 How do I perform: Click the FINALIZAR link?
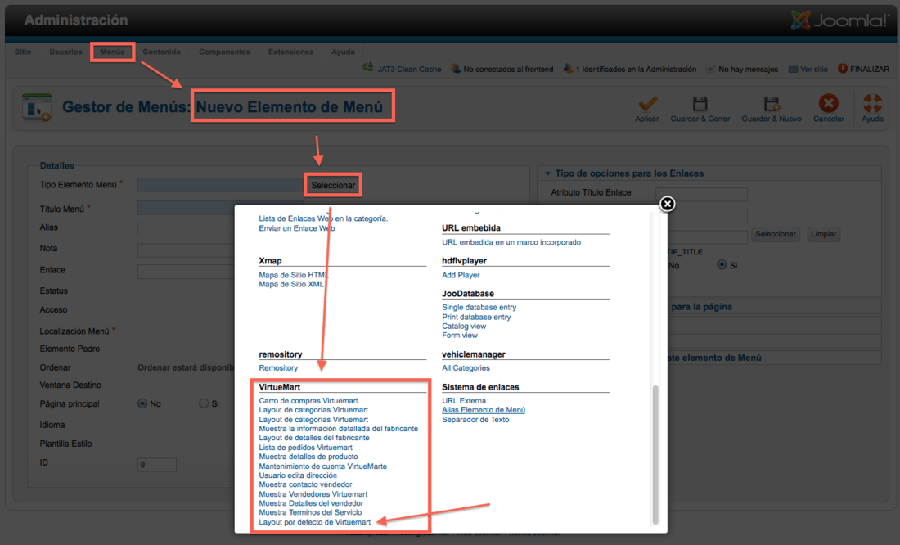[x=869, y=69]
